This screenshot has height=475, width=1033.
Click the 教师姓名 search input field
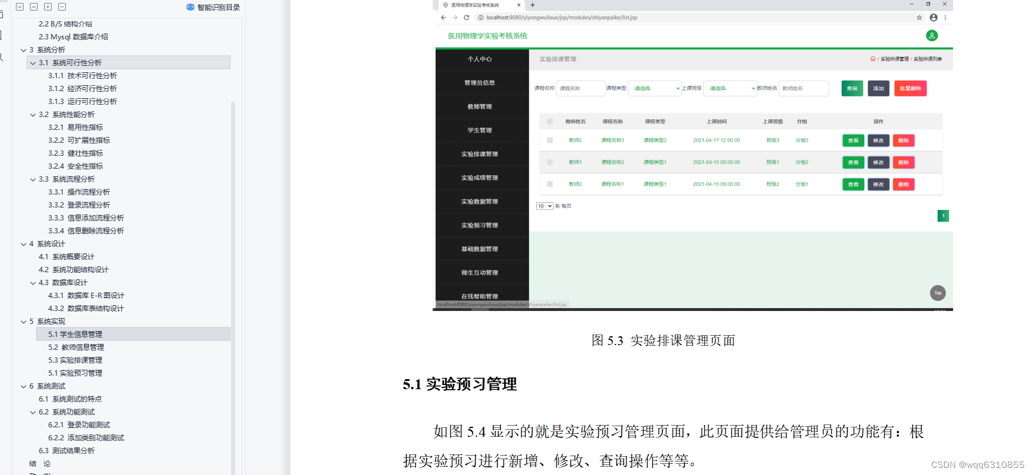click(x=803, y=88)
